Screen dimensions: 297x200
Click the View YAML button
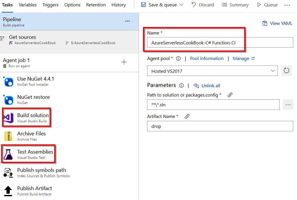[x=278, y=23]
